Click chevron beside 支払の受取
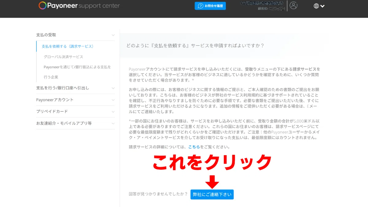The image size is (368, 207). tap(113, 35)
